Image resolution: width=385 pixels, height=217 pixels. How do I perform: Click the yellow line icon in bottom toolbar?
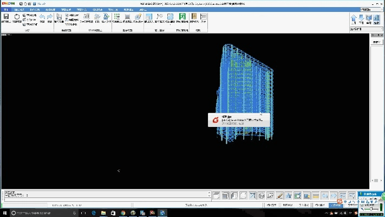[x=315, y=195]
